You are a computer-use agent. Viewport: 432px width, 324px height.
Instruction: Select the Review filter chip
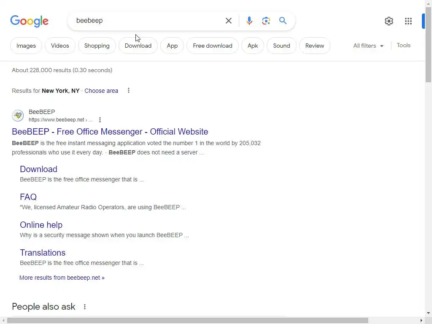[x=315, y=46]
